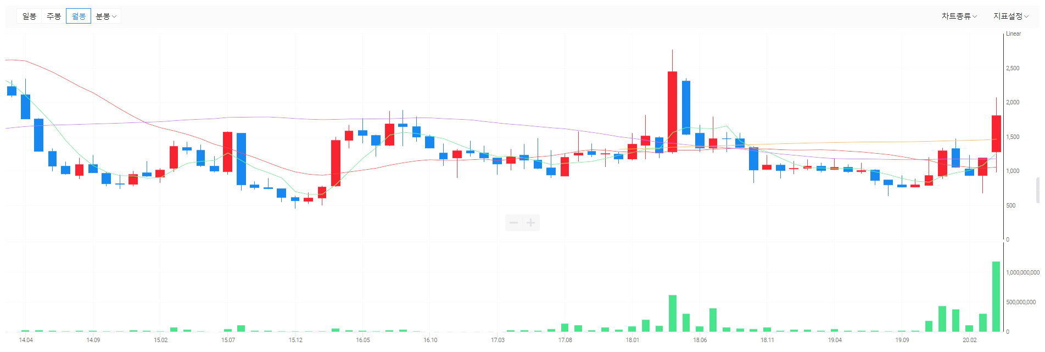Click the 1,000 price axis label
Image resolution: width=1045 pixels, height=352 pixels.
(x=1013, y=171)
